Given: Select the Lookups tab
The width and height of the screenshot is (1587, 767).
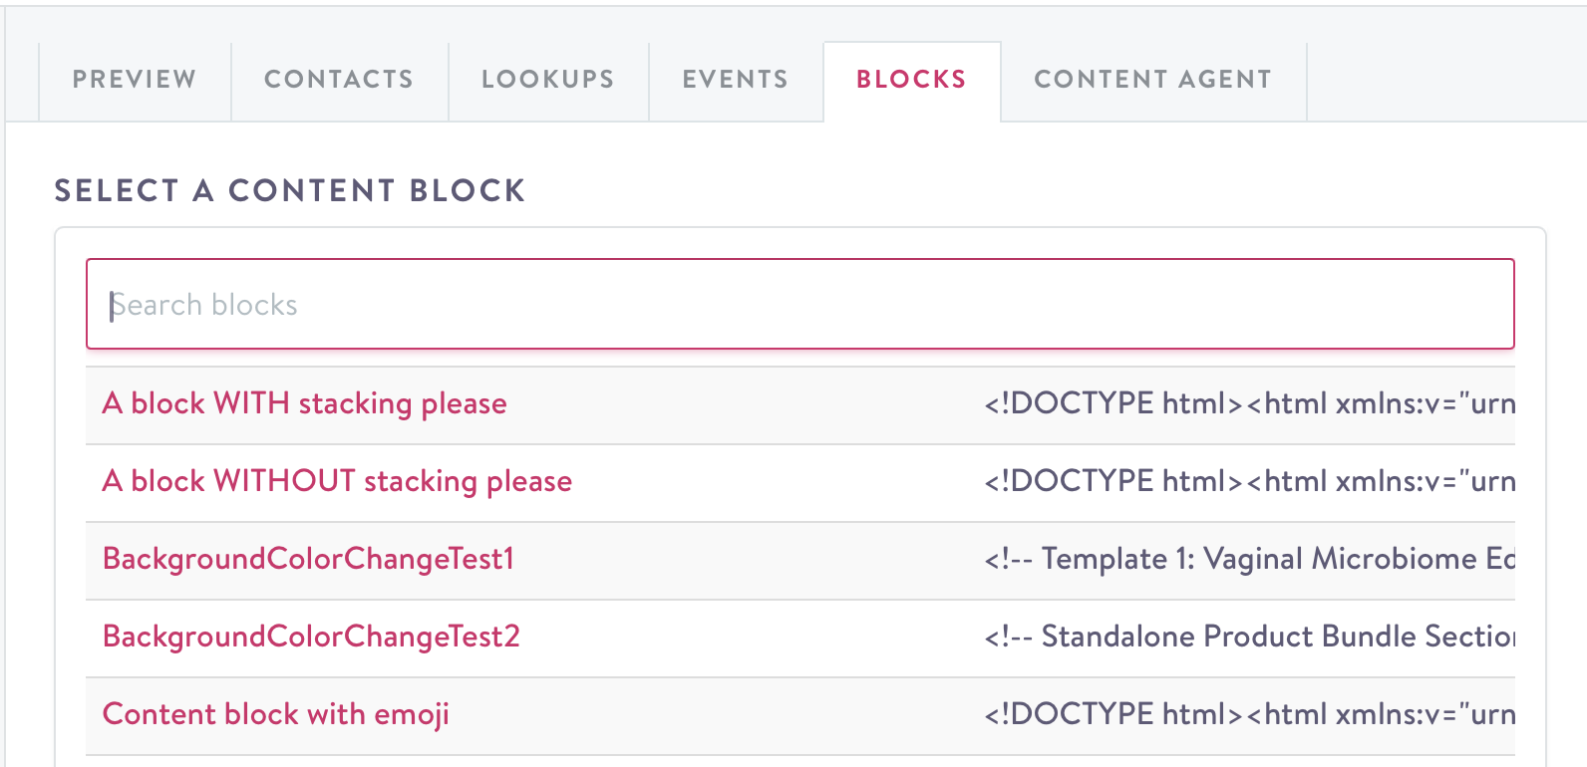Looking at the screenshot, I should [x=548, y=80].
